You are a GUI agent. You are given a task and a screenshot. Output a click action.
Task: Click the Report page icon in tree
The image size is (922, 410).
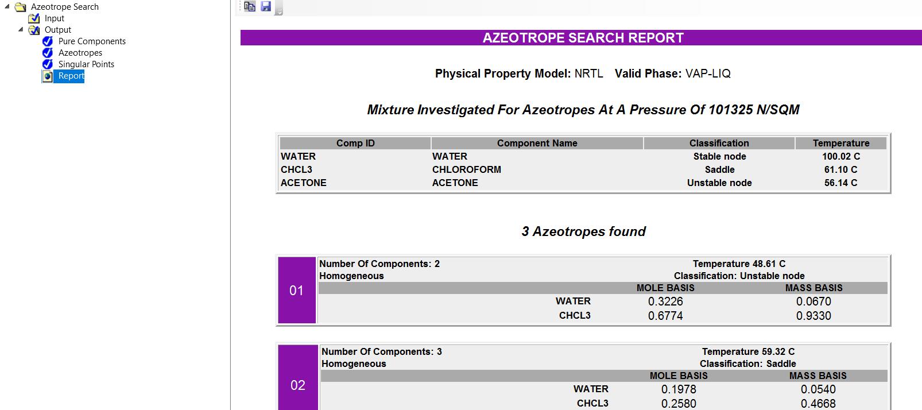pyautogui.click(x=48, y=76)
